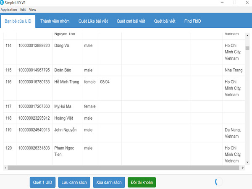
Task: Click the horizontal scrollbar right arrow
Action: tap(243, 168)
